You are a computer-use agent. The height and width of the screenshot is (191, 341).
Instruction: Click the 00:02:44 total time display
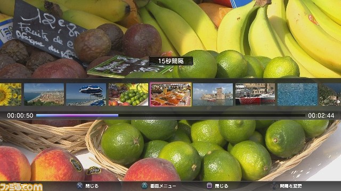(x=321, y=116)
